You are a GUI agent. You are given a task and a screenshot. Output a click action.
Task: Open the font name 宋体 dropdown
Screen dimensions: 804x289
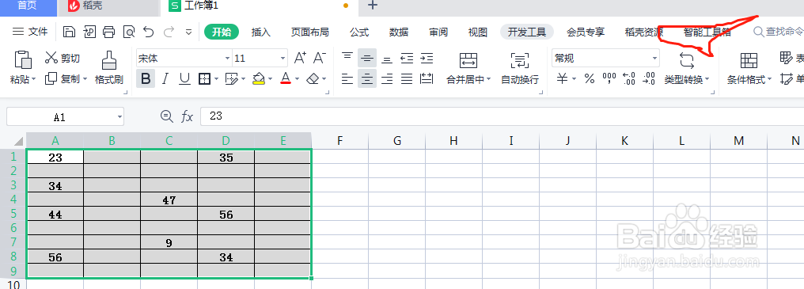click(228, 59)
